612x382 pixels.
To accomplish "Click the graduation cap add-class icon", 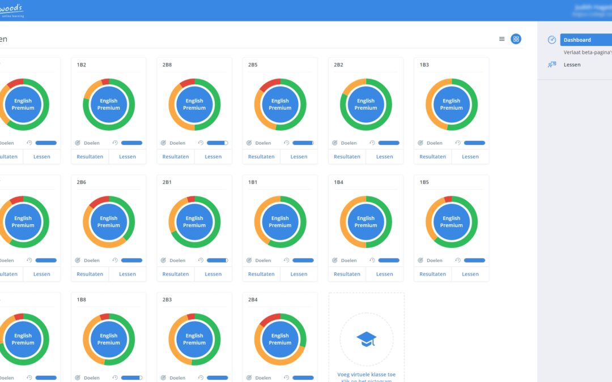I will coord(366,339).
